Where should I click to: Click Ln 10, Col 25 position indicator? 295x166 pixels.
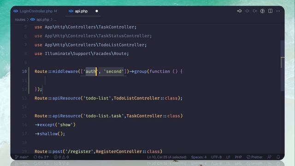click(x=167, y=157)
